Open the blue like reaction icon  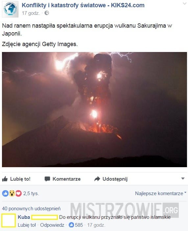pos(5,193)
